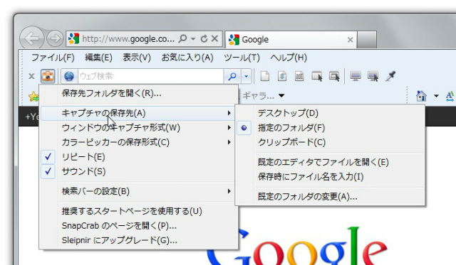Open the address bar history dropdown arrow
This screenshot has width=456, height=265.
193,38
